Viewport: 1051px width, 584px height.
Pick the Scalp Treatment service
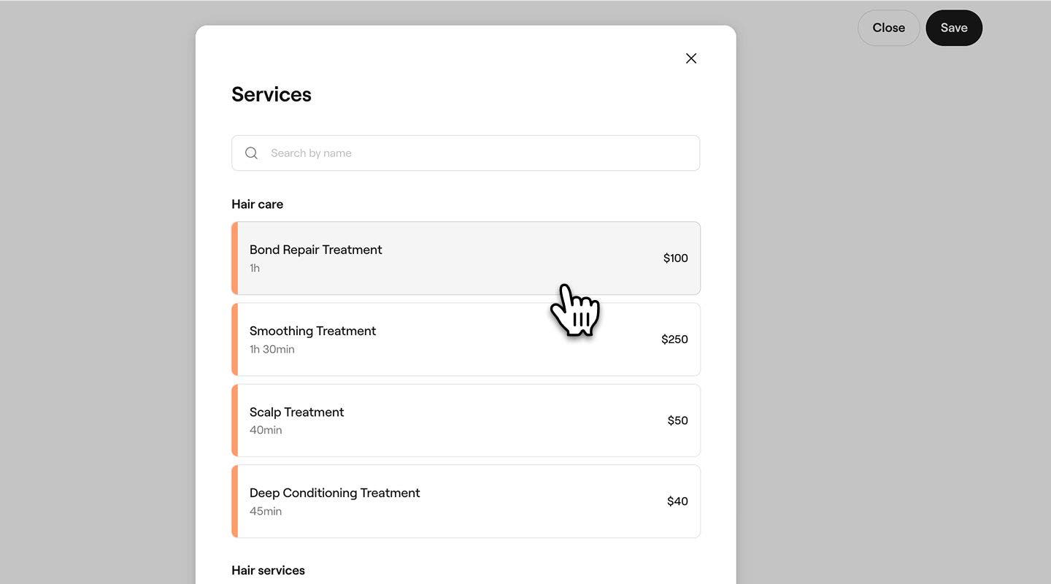[438, 420]
